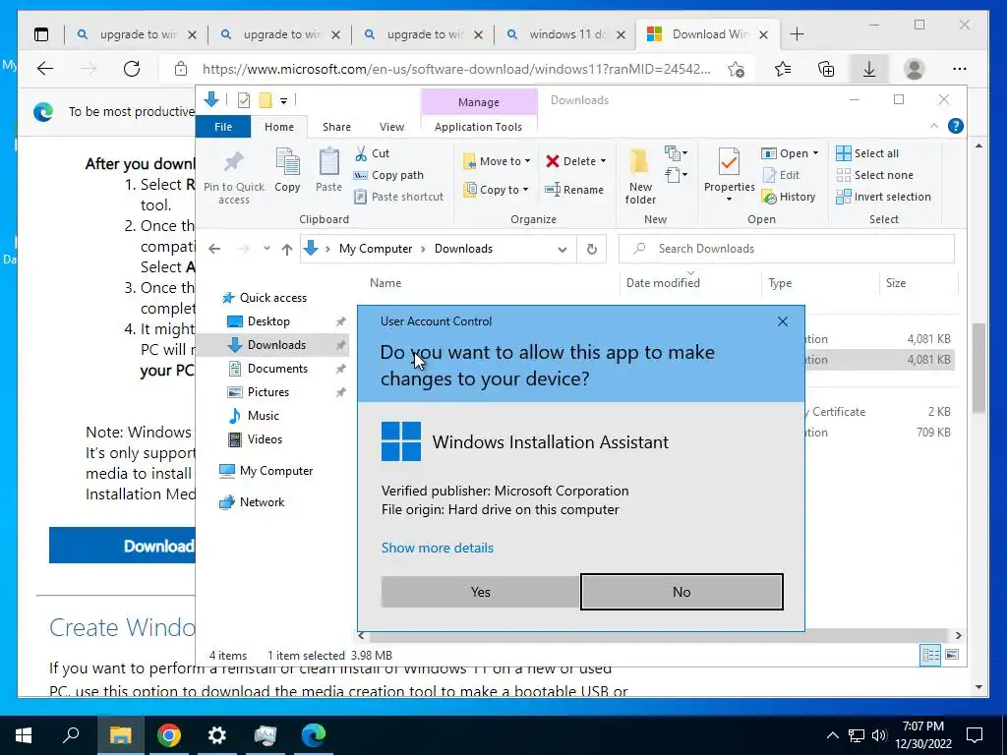Click Select none
1007x755 pixels.
[874, 175]
